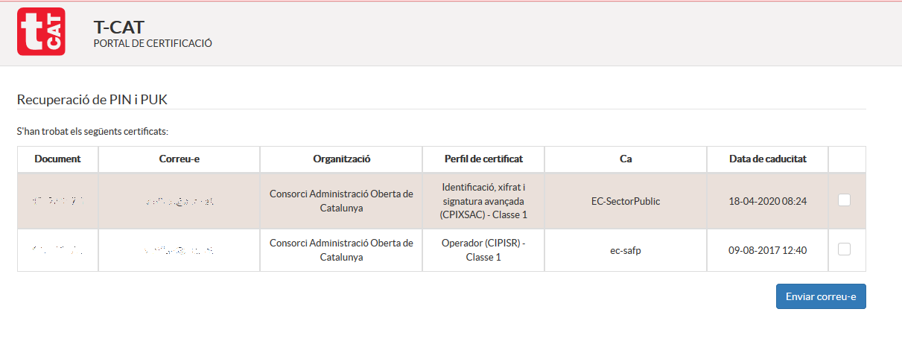Screen dimensions: 902x347
Task: Select the EC-SectorPublic CA cell
Action: click(626, 200)
